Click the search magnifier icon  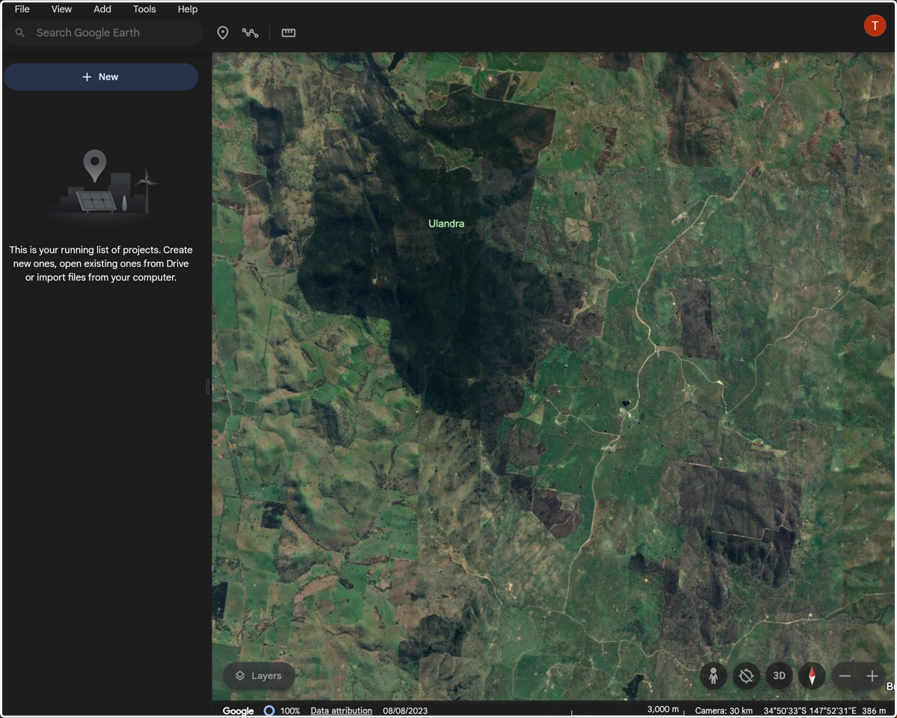click(20, 33)
